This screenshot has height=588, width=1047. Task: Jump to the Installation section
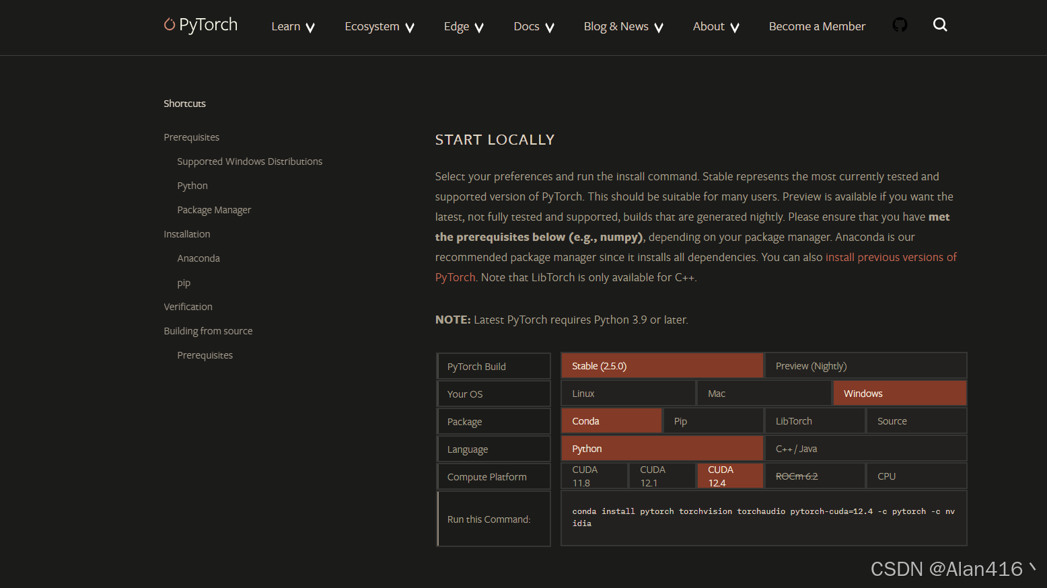pyautogui.click(x=187, y=234)
